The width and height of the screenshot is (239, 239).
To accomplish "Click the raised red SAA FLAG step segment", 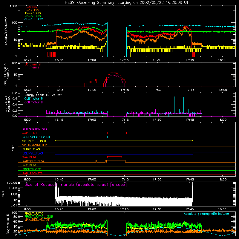I will tap(114, 156).
